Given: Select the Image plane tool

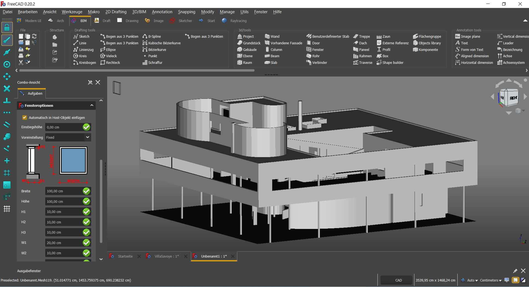Looking at the screenshot, I should click(x=468, y=36).
